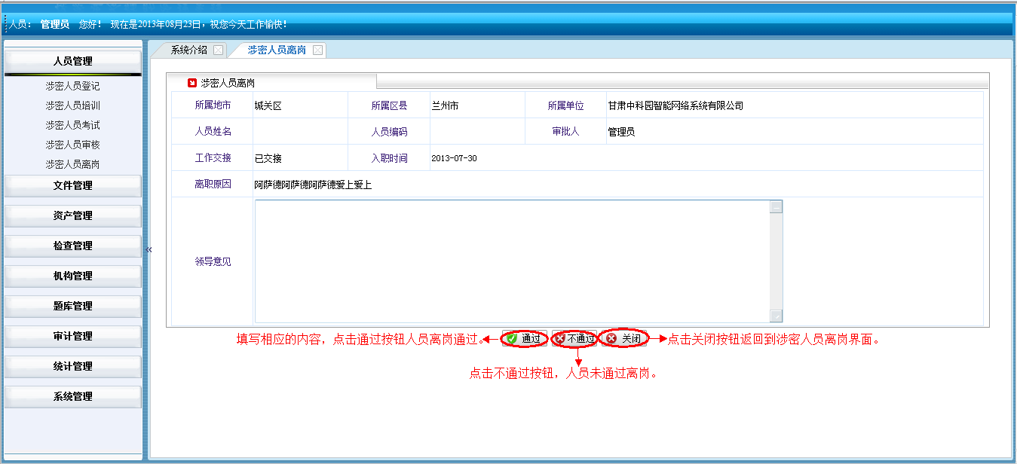
Task: Collapse the sidebar with the « arrow
Action: [x=149, y=249]
